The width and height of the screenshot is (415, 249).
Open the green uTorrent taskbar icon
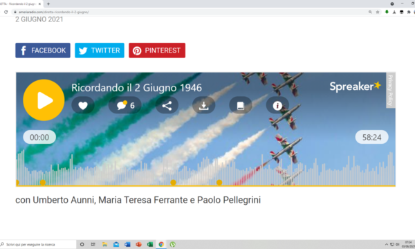[172, 244]
